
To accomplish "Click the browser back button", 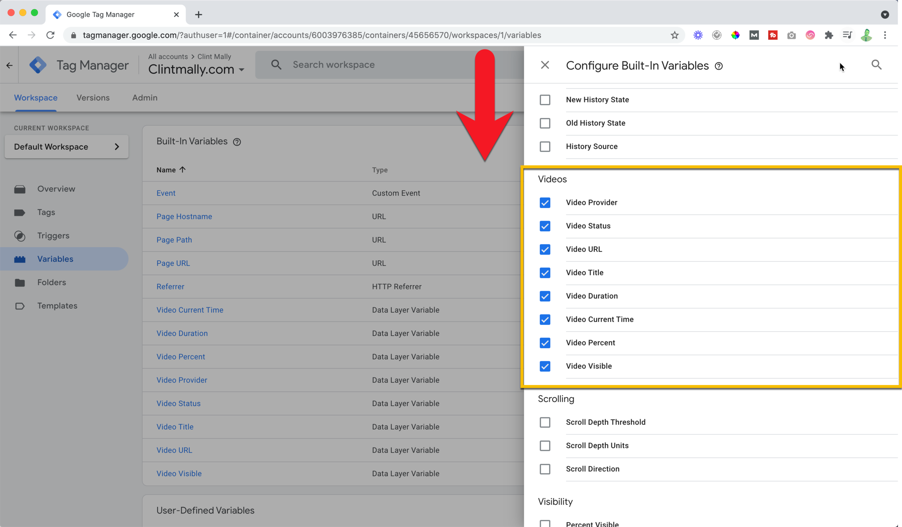I will pos(13,35).
